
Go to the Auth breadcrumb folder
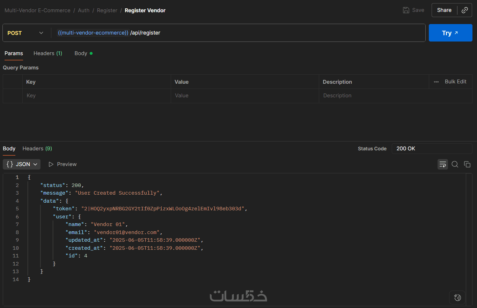pyautogui.click(x=84, y=10)
